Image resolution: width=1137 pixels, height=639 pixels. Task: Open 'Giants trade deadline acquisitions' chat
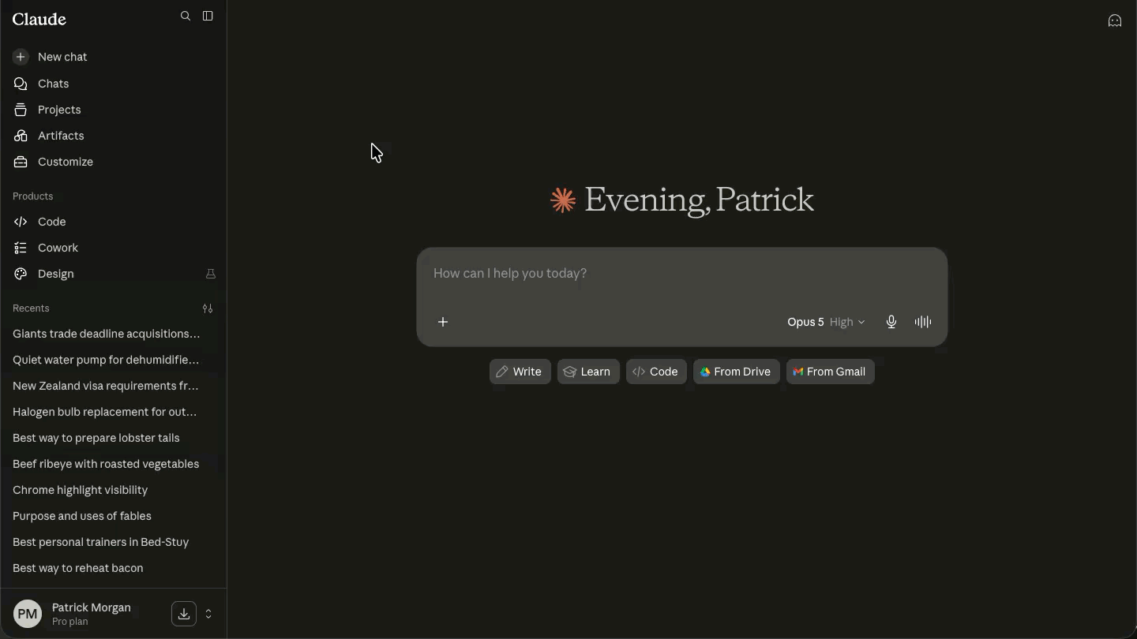click(x=114, y=334)
